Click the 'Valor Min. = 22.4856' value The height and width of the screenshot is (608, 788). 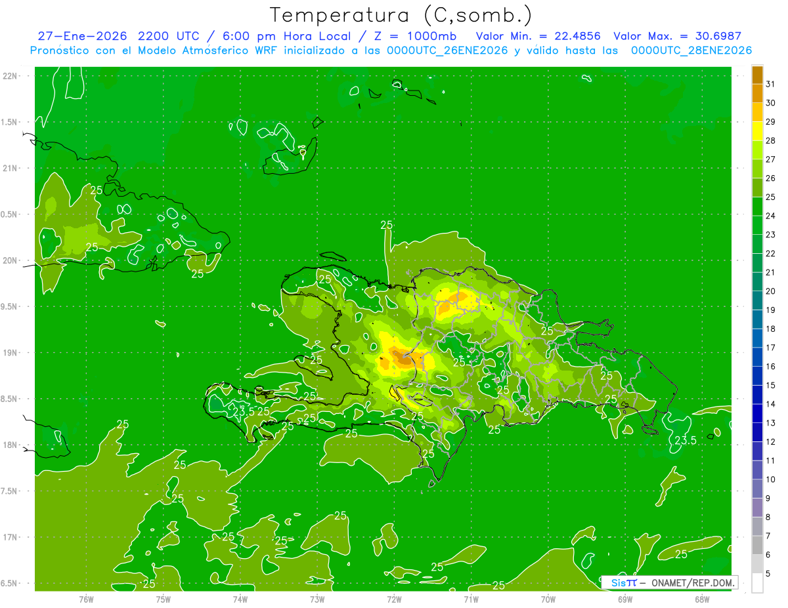click(538, 36)
